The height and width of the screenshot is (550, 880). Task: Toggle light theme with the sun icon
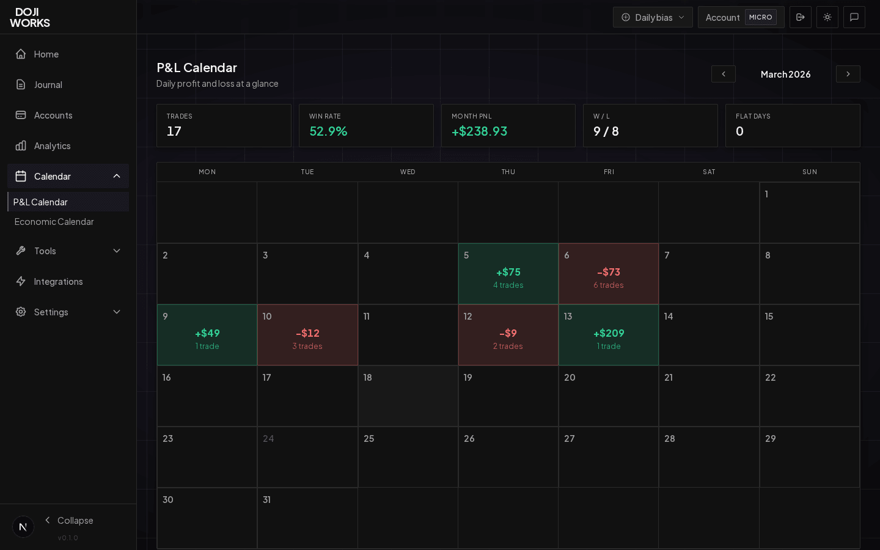click(827, 17)
